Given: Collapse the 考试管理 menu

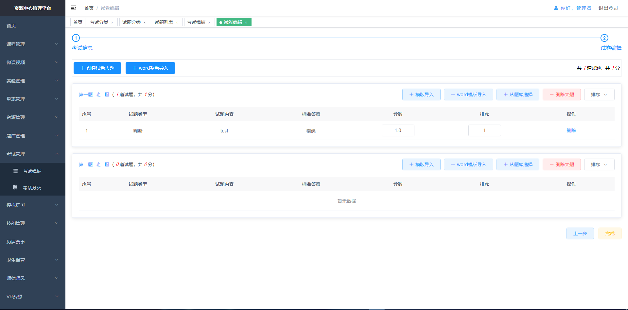Looking at the screenshot, I should tap(33, 154).
